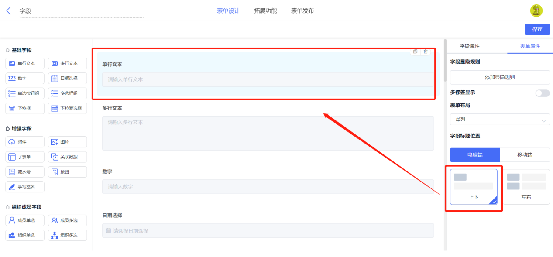Add a 日期选择 field
Screen dimensions: 553x257
click(x=67, y=79)
